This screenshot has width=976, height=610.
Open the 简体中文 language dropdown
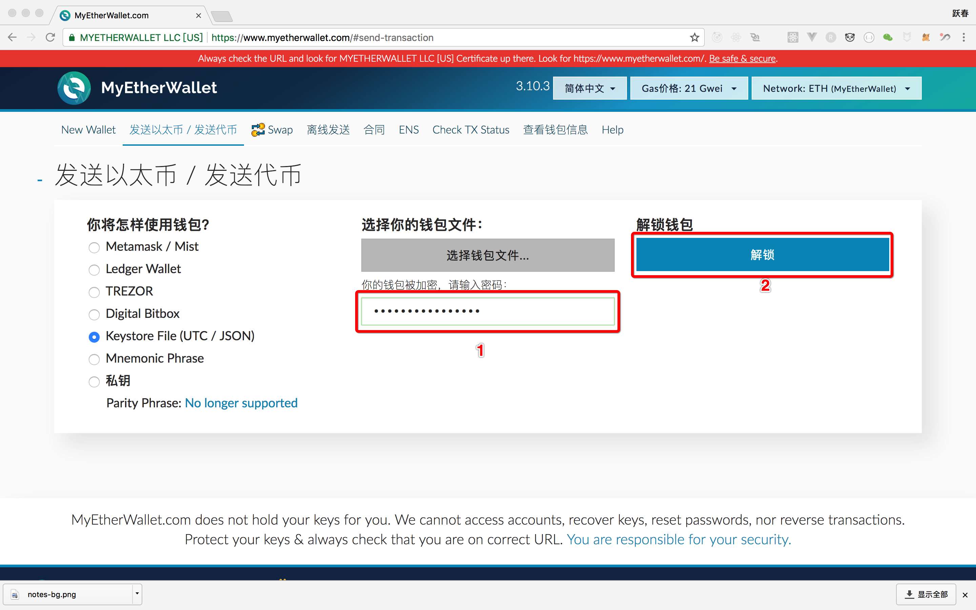[590, 88]
